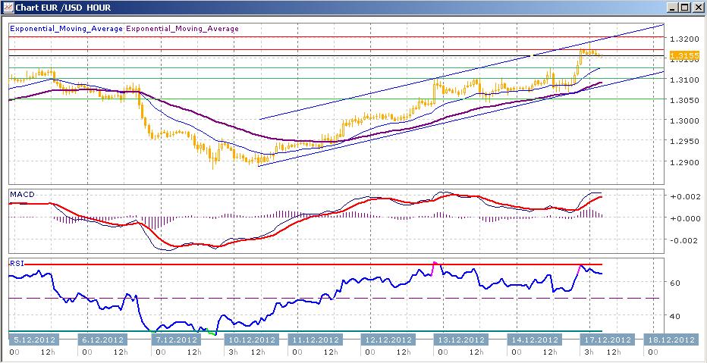707x363 pixels.
Task: Click the MACD panel label
Action: coord(21,195)
